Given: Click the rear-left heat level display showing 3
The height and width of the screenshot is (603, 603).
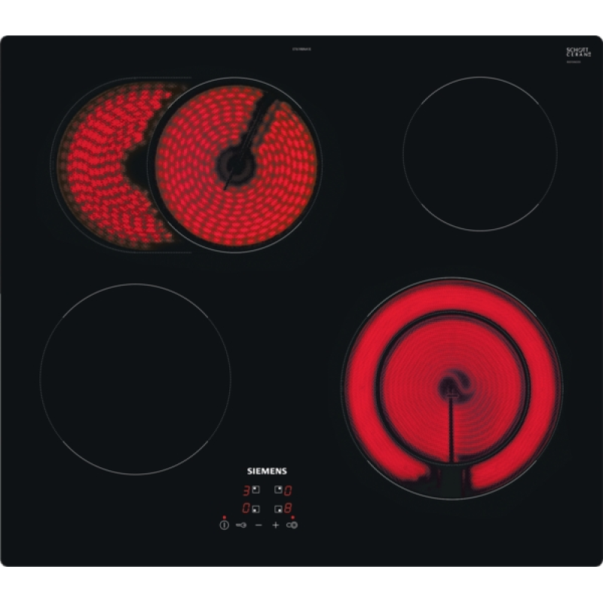Looking at the screenshot, I should (x=246, y=490).
